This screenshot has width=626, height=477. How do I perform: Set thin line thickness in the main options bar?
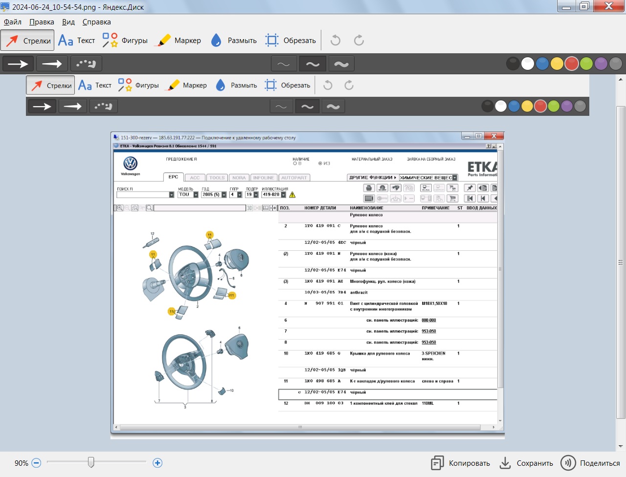click(284, 64)
